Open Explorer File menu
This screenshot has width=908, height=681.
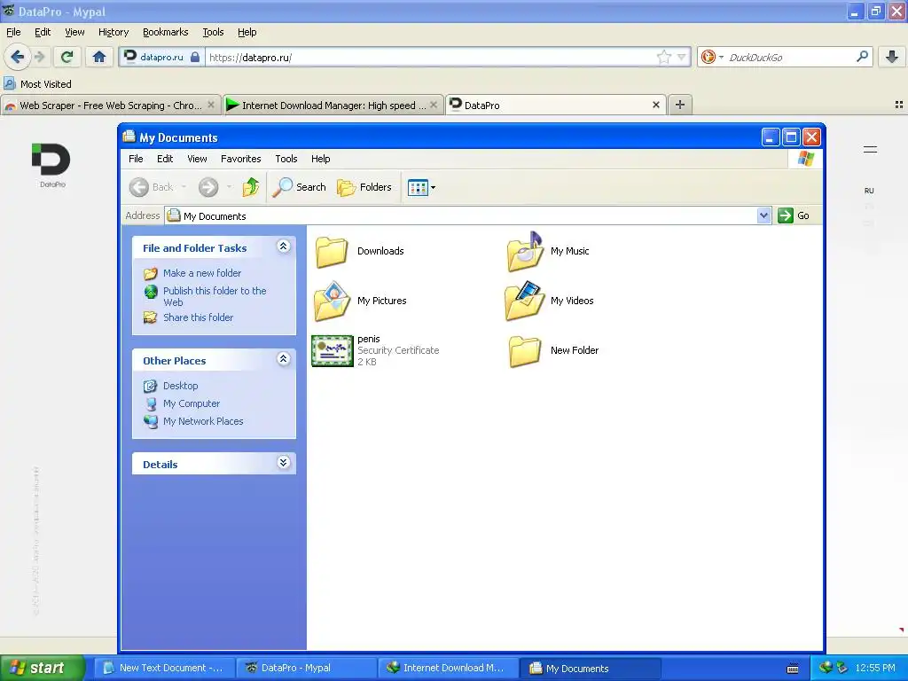pyautogui.click(x=136, y=159)
